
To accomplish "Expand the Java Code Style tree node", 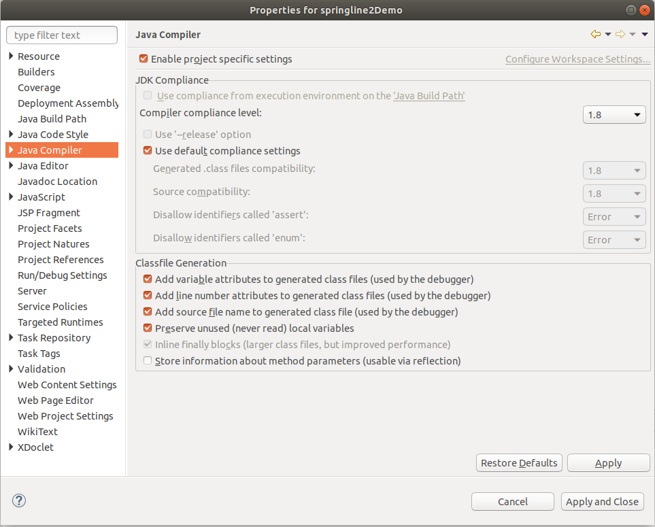I will (11, 135).
